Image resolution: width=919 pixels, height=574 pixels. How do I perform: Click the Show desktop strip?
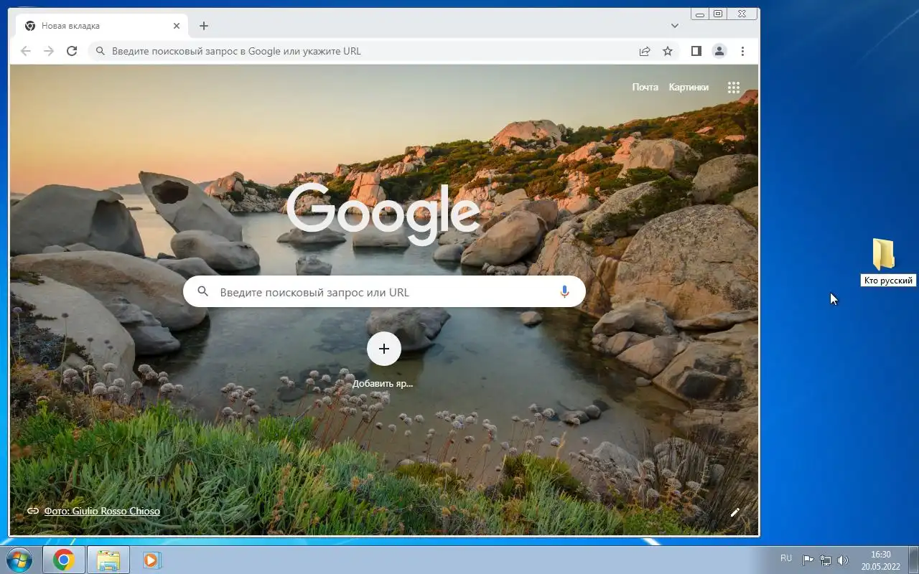tap(913, 560)
